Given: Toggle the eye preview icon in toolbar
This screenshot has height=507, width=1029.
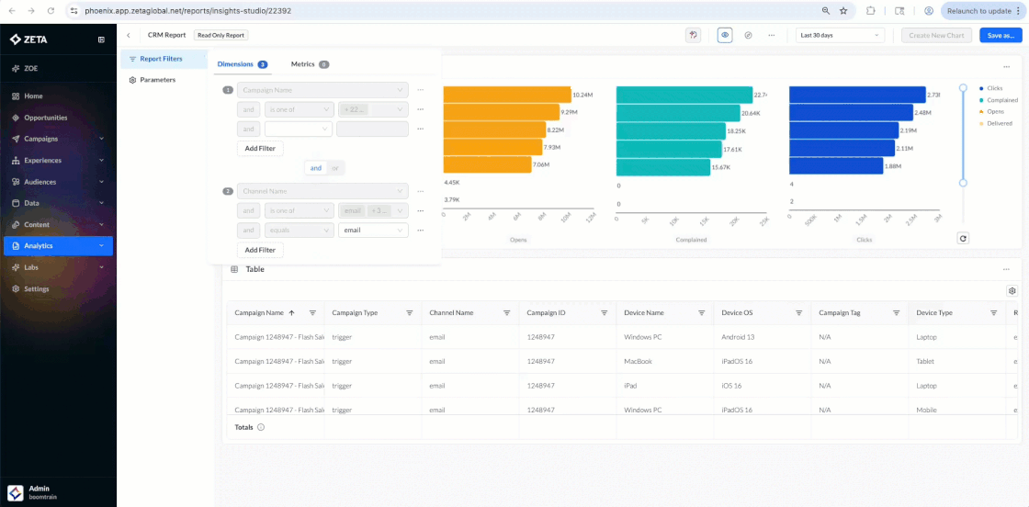Looking at the screenshot, I should click(x=725, y=35).
